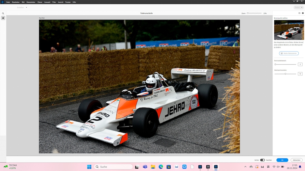
Task: Open the Wi-Fi network tray icon
Action: tap(274, 167)
